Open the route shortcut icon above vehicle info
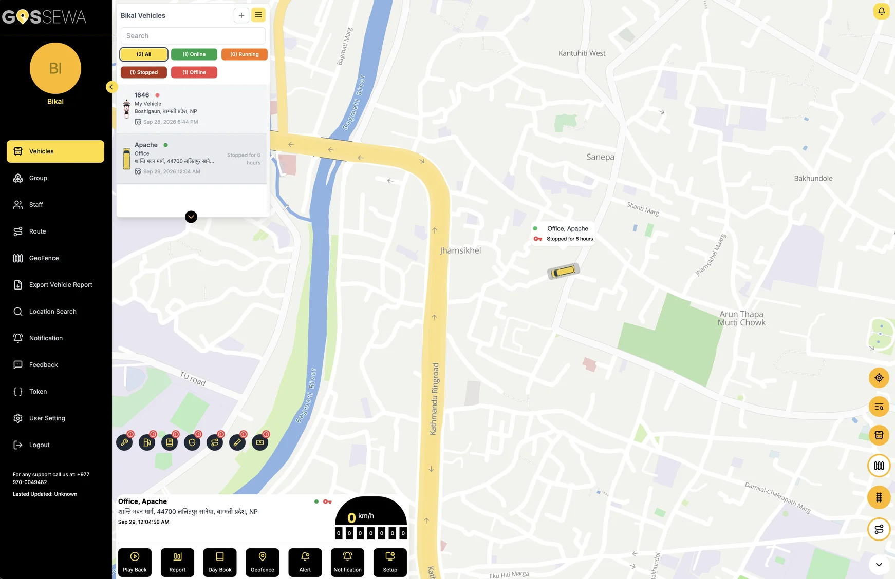The height and width of the screenshot is (579, 895). click(x=215, y=442)
